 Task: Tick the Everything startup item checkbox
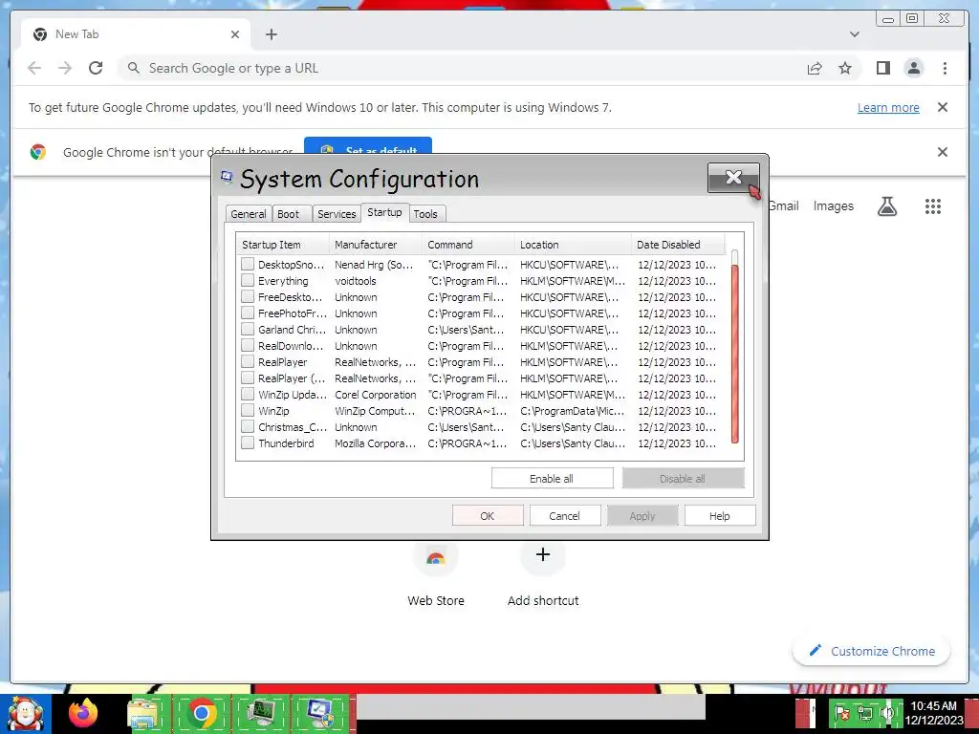(x=248, y=280)
